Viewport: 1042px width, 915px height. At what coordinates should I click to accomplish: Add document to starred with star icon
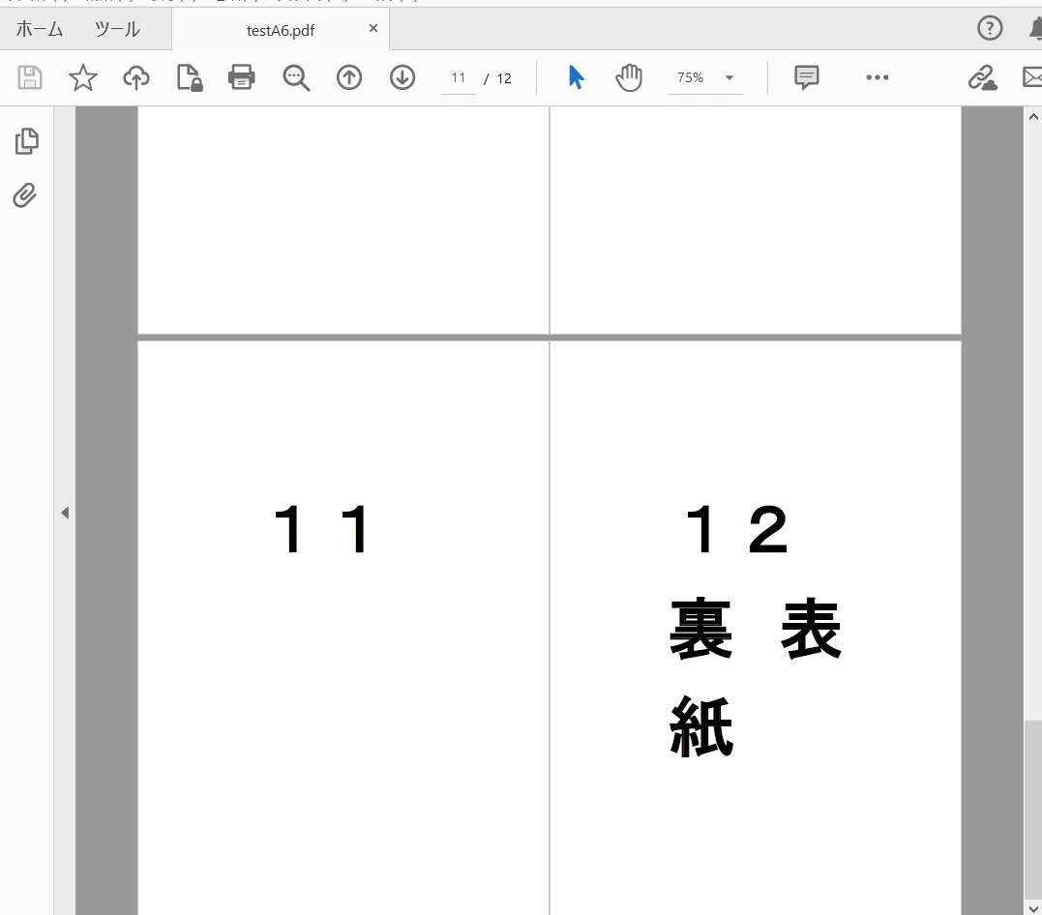pyautogui.click(x=83, y=77)
